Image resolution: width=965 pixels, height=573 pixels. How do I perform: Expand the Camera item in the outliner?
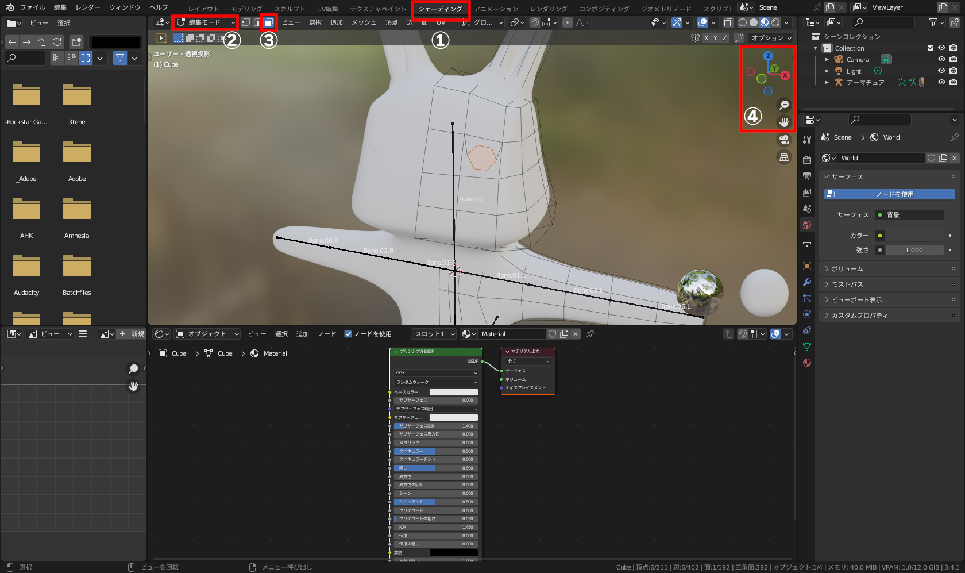pyautogui.click(x=827, y=60)
